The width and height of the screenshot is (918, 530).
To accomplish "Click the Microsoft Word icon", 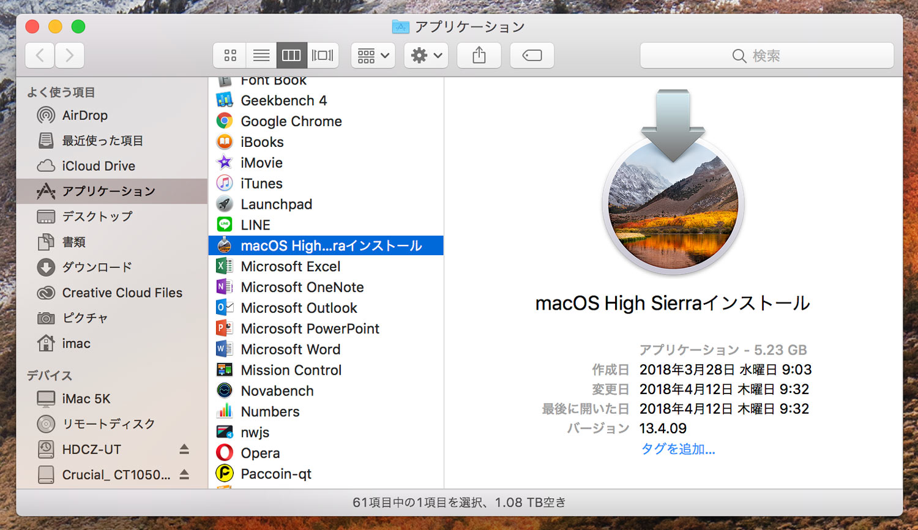I will point(225,349).
